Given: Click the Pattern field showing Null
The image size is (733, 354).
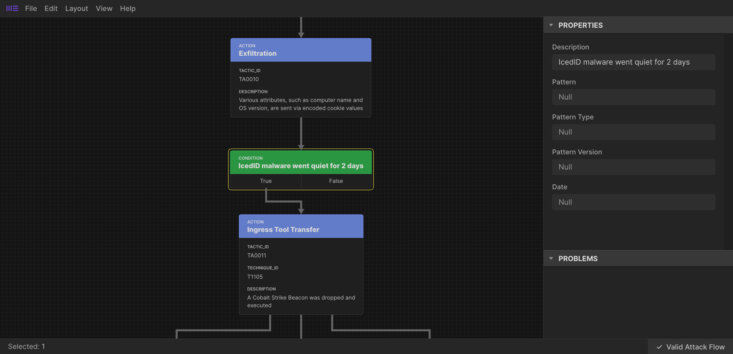Looking at the screenshot, I should [x=633, y=97].
